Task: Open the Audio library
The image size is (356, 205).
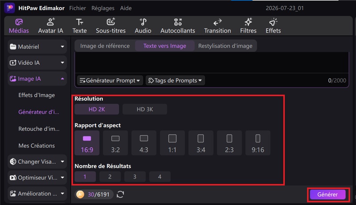Action: pyautogui.click(x=143, y=26)
